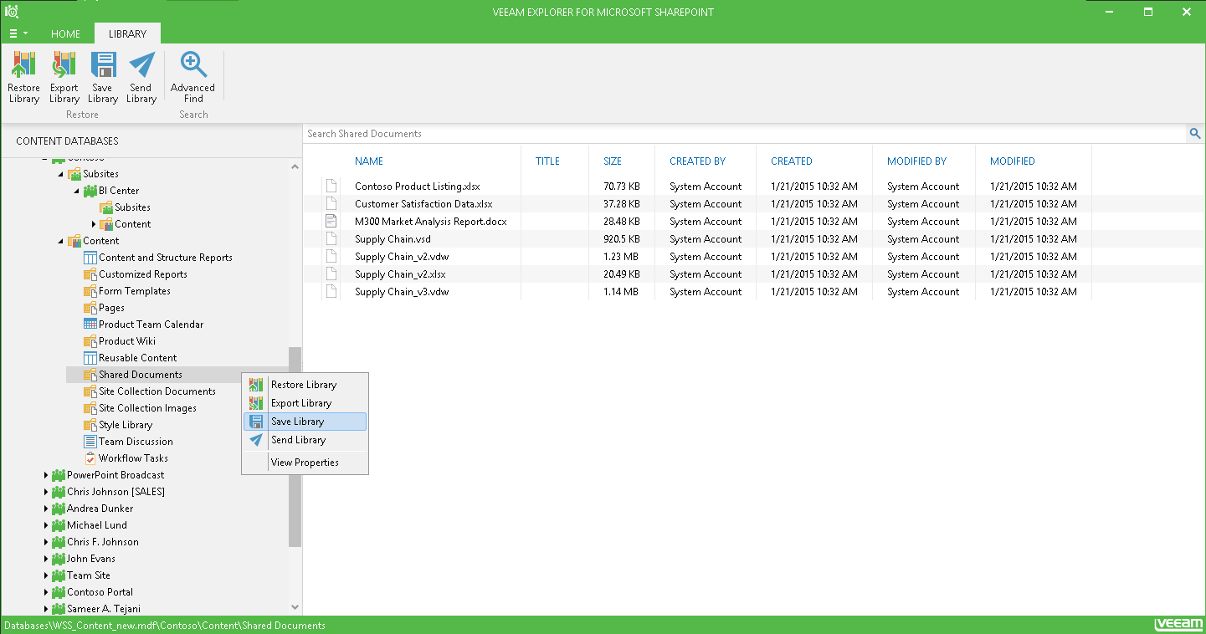Click the Form Templates library icon
Viewport: 1206px width, 634px height.
coord(90,291)
